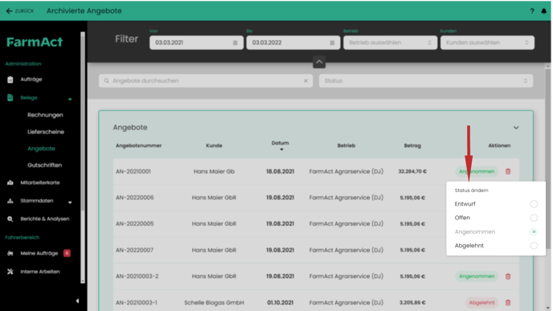Open Rechnungen in the sidebar
553x311 pixels.
(x=45, y=115)
